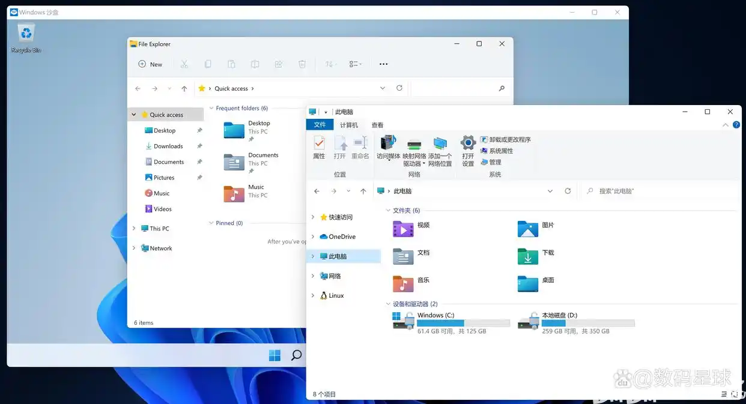Click 卸载或更改程序 in the ribbon
Viewport: 746px width, 404px height.
(x=505, y=140)
